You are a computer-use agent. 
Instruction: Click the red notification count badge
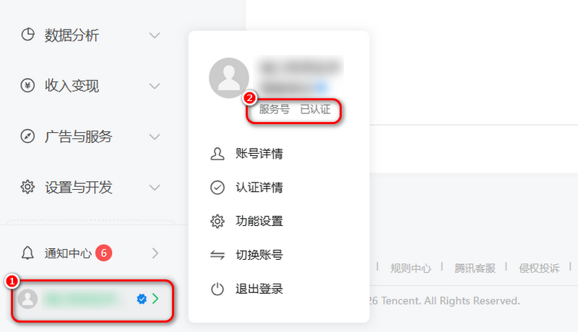[x=104, y=253]
